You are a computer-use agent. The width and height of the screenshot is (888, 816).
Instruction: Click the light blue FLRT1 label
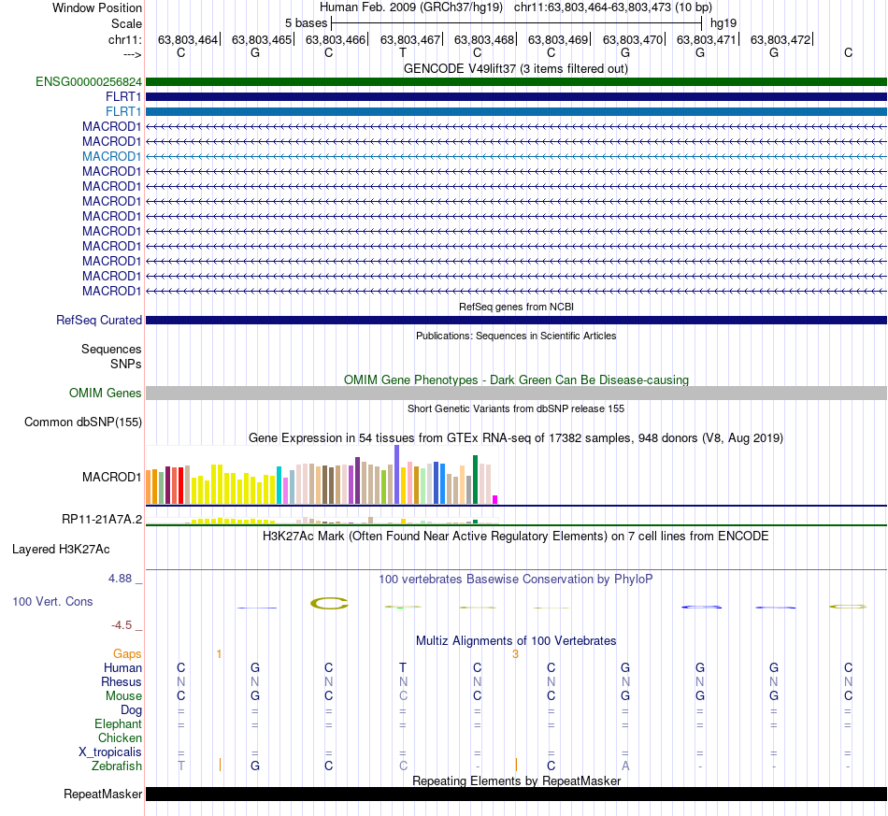(123, 111)
